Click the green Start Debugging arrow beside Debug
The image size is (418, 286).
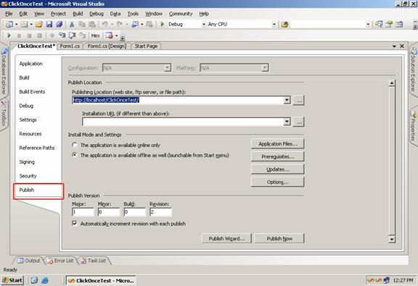pos(162,24)
